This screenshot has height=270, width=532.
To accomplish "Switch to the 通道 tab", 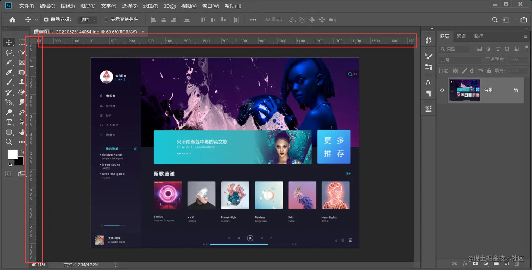I will click(x=462, y=36).
